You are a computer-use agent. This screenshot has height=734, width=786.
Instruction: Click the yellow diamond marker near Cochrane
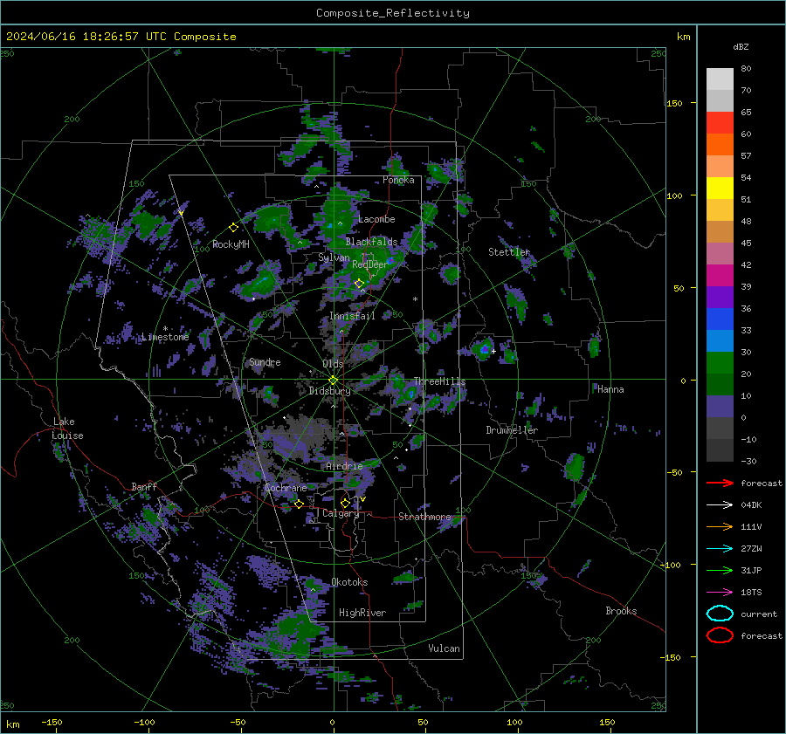(299, 504)
